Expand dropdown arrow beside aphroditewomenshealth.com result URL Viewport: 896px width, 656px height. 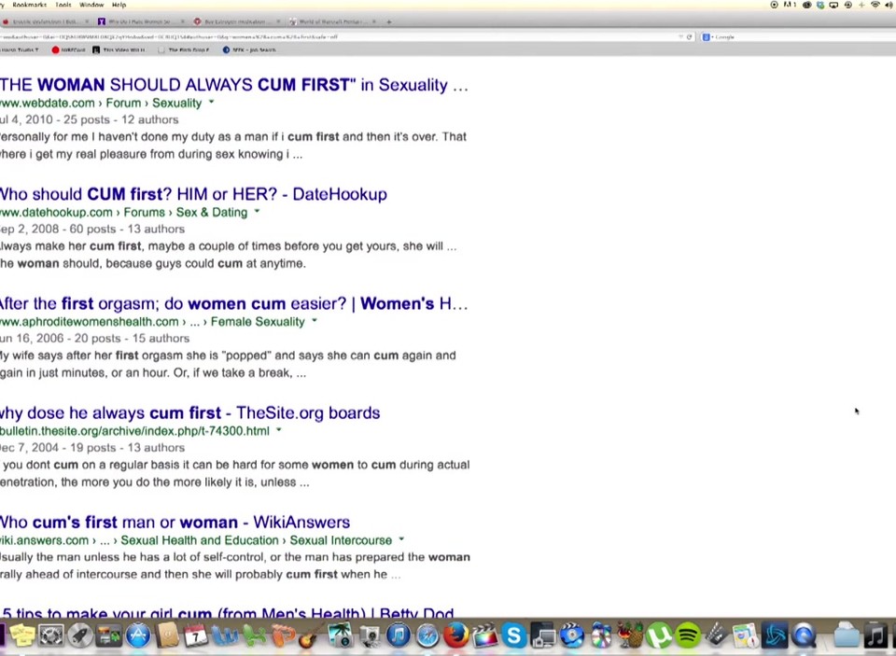315,321
